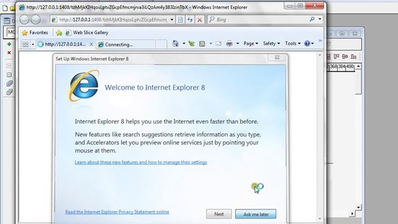Click third red alignment icon in background toolbar

[345, 57]
